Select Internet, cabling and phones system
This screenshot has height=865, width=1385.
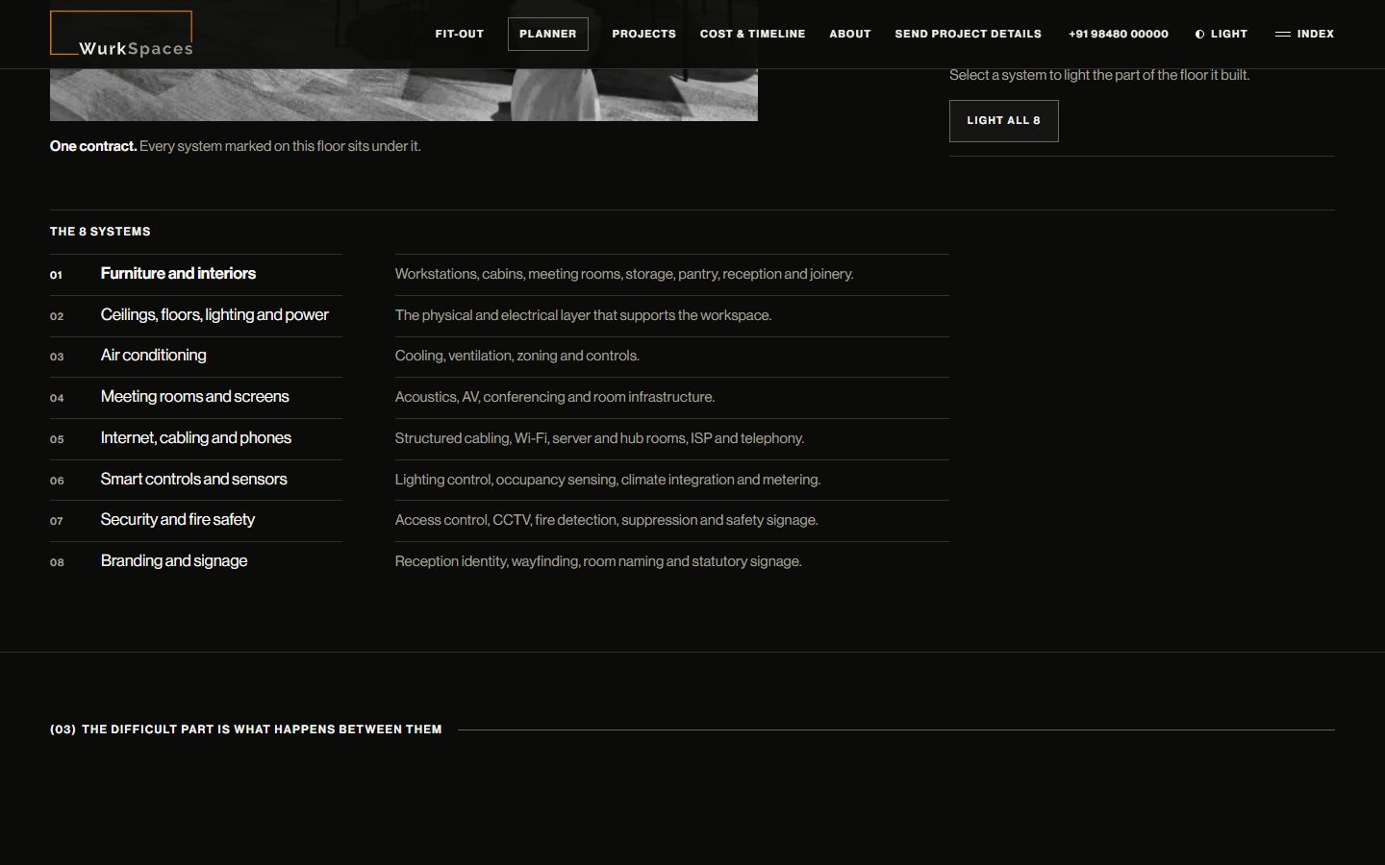[x=196, y=438]
